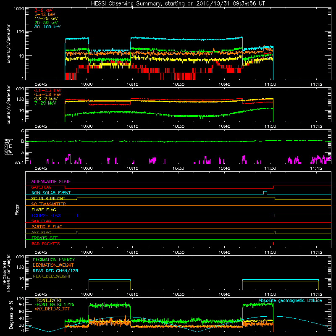Select the 12-25 keV legend label

[46, 18]
